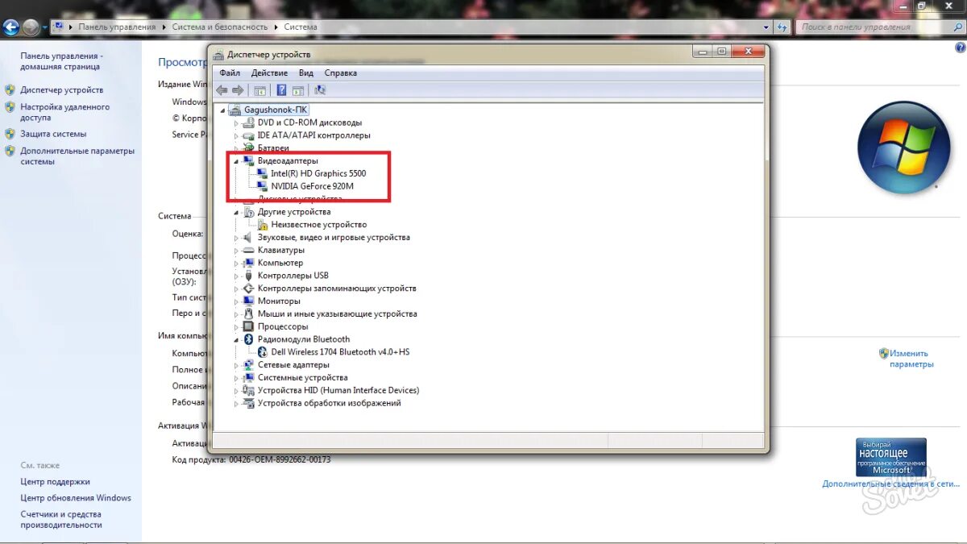Click Панель управления - домашняя страница link
This screenshot has height=544, width=967.
(62, 61)
